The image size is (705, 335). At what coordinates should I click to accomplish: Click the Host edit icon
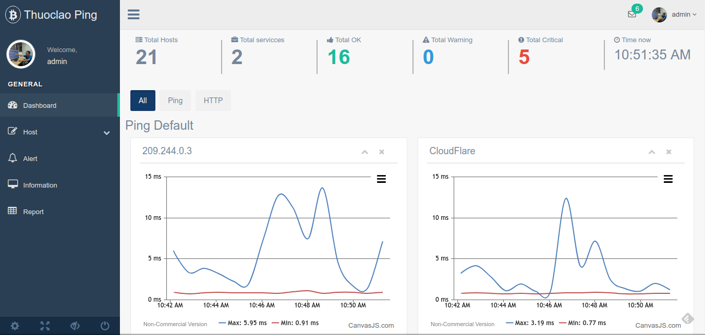click(13, 131)
